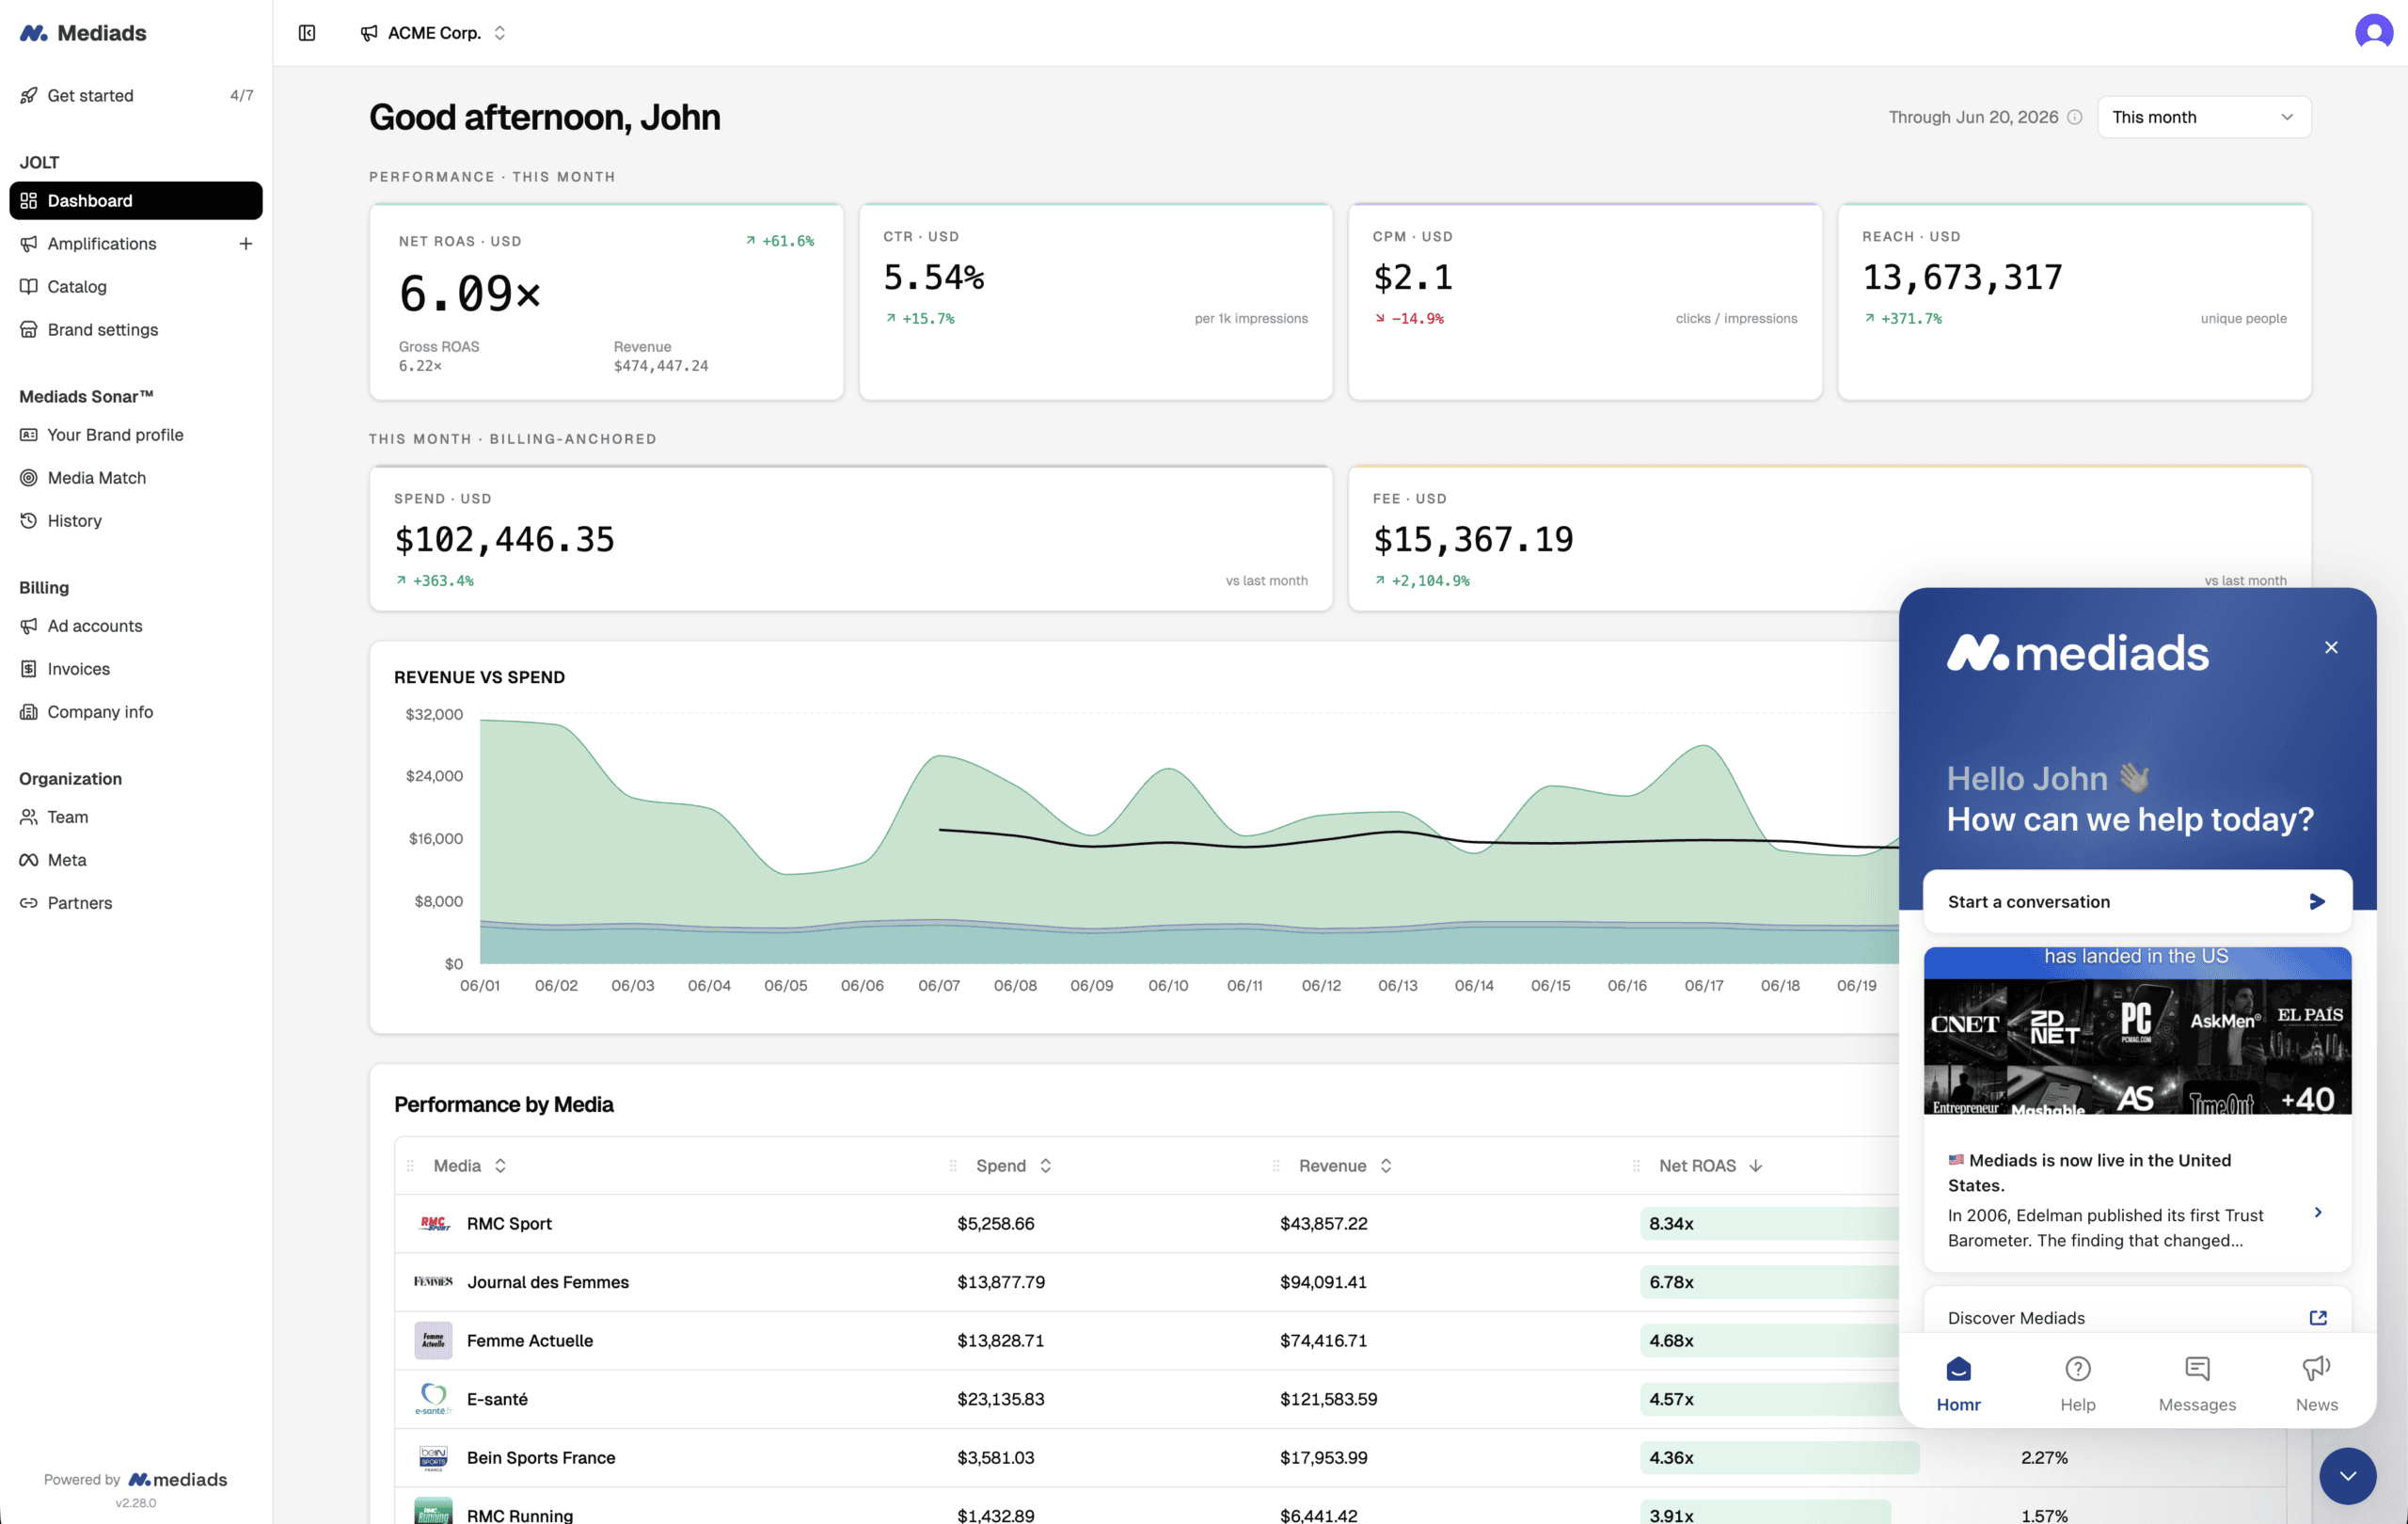This screenshot has width=2408, height=1524.
Task: Click the megaphone icon beside ACME Corp.
Action: (369, 33)
